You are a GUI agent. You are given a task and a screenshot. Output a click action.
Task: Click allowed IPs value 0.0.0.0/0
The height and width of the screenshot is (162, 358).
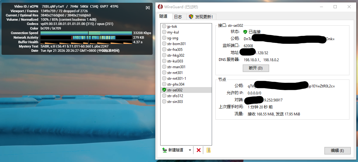pos(254,93)
